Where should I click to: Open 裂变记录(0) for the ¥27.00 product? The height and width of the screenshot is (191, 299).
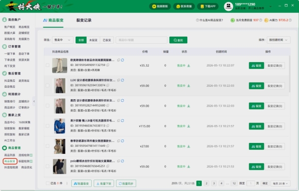coord(275,146)
